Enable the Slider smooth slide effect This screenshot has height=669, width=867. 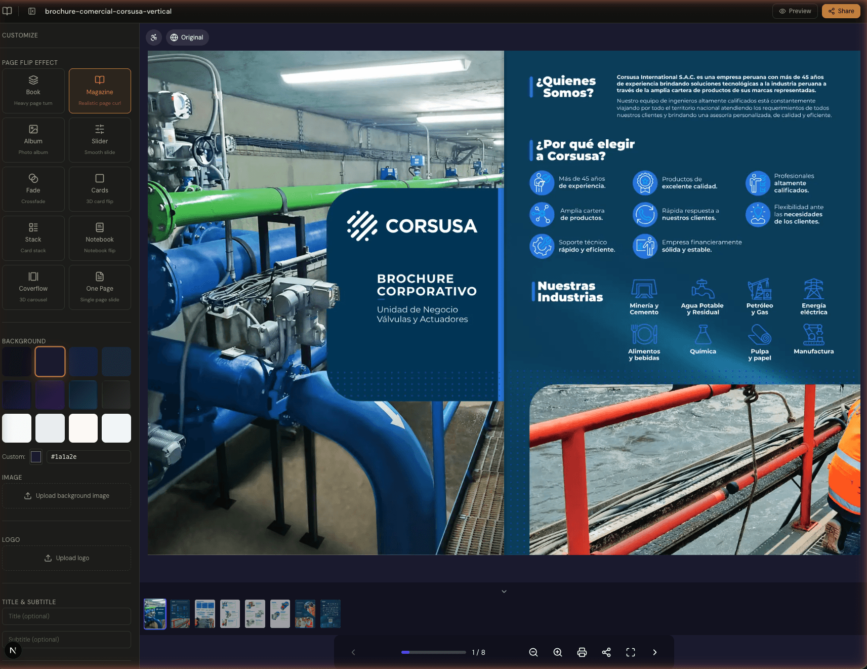(99, 139)
